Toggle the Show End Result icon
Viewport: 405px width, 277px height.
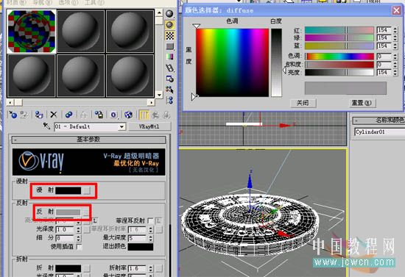coord(144,115)
